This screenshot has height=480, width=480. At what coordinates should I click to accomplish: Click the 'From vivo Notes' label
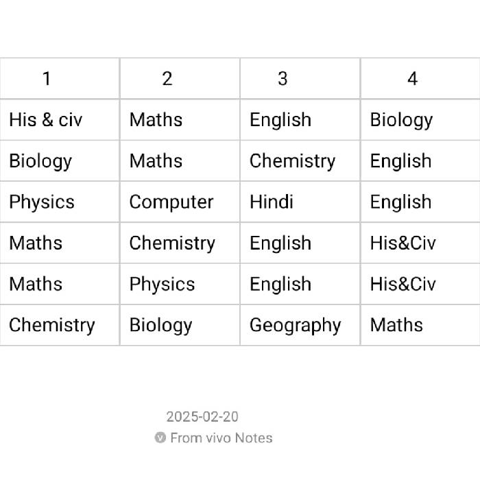tap(221, 437)
